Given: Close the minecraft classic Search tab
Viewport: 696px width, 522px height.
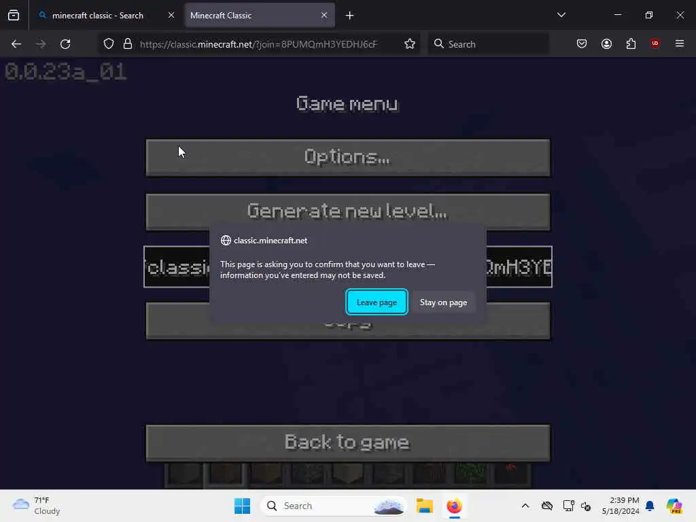Looking at the screenshot, I should click(171, 16).
